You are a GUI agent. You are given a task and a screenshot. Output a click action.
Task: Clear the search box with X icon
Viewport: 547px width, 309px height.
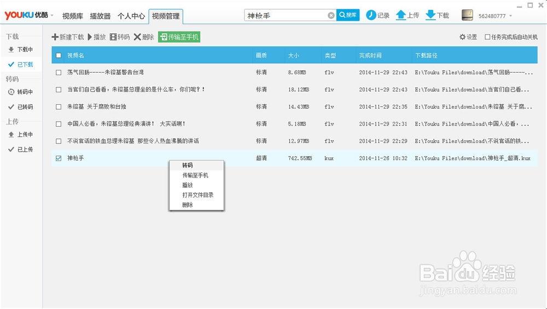[331, 15]
